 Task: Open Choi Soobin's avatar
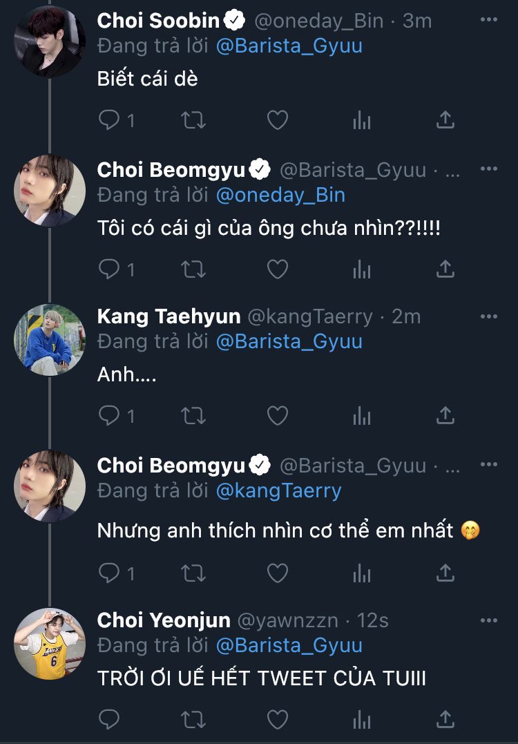tap(50, 41)
